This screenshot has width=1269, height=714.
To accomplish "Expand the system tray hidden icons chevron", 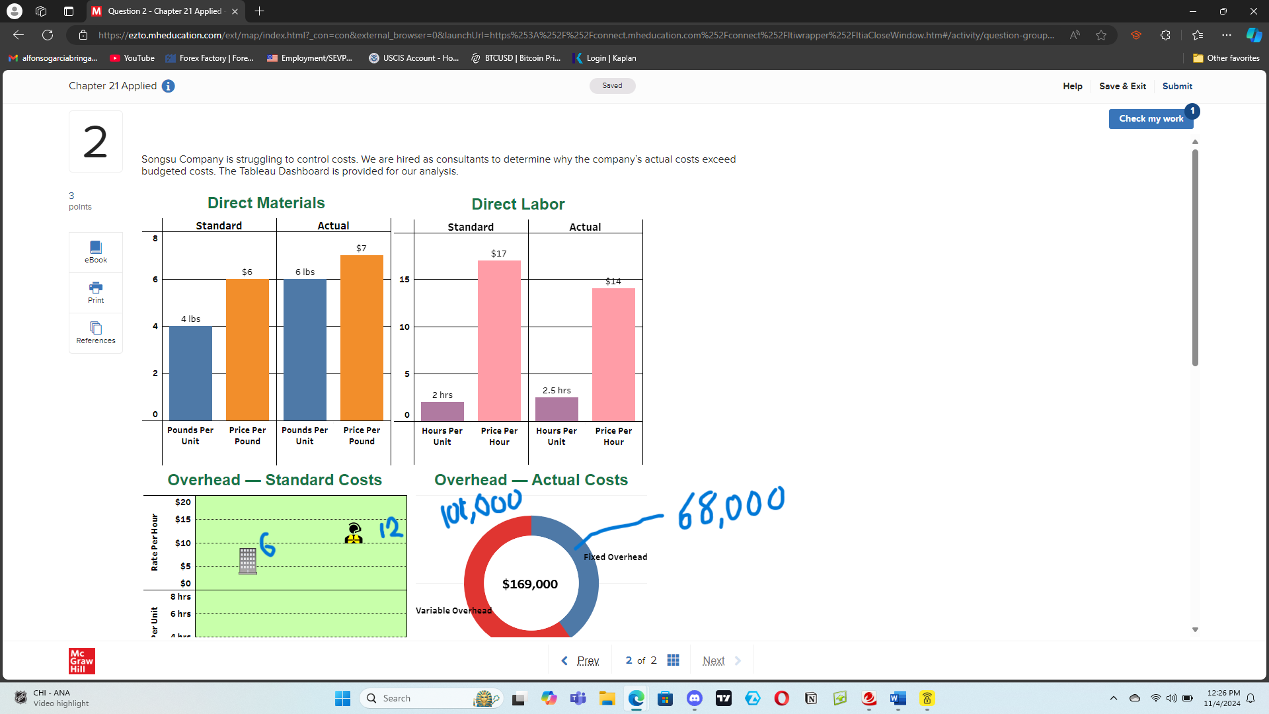I will pyautogui.click(x=1114, y=698).
